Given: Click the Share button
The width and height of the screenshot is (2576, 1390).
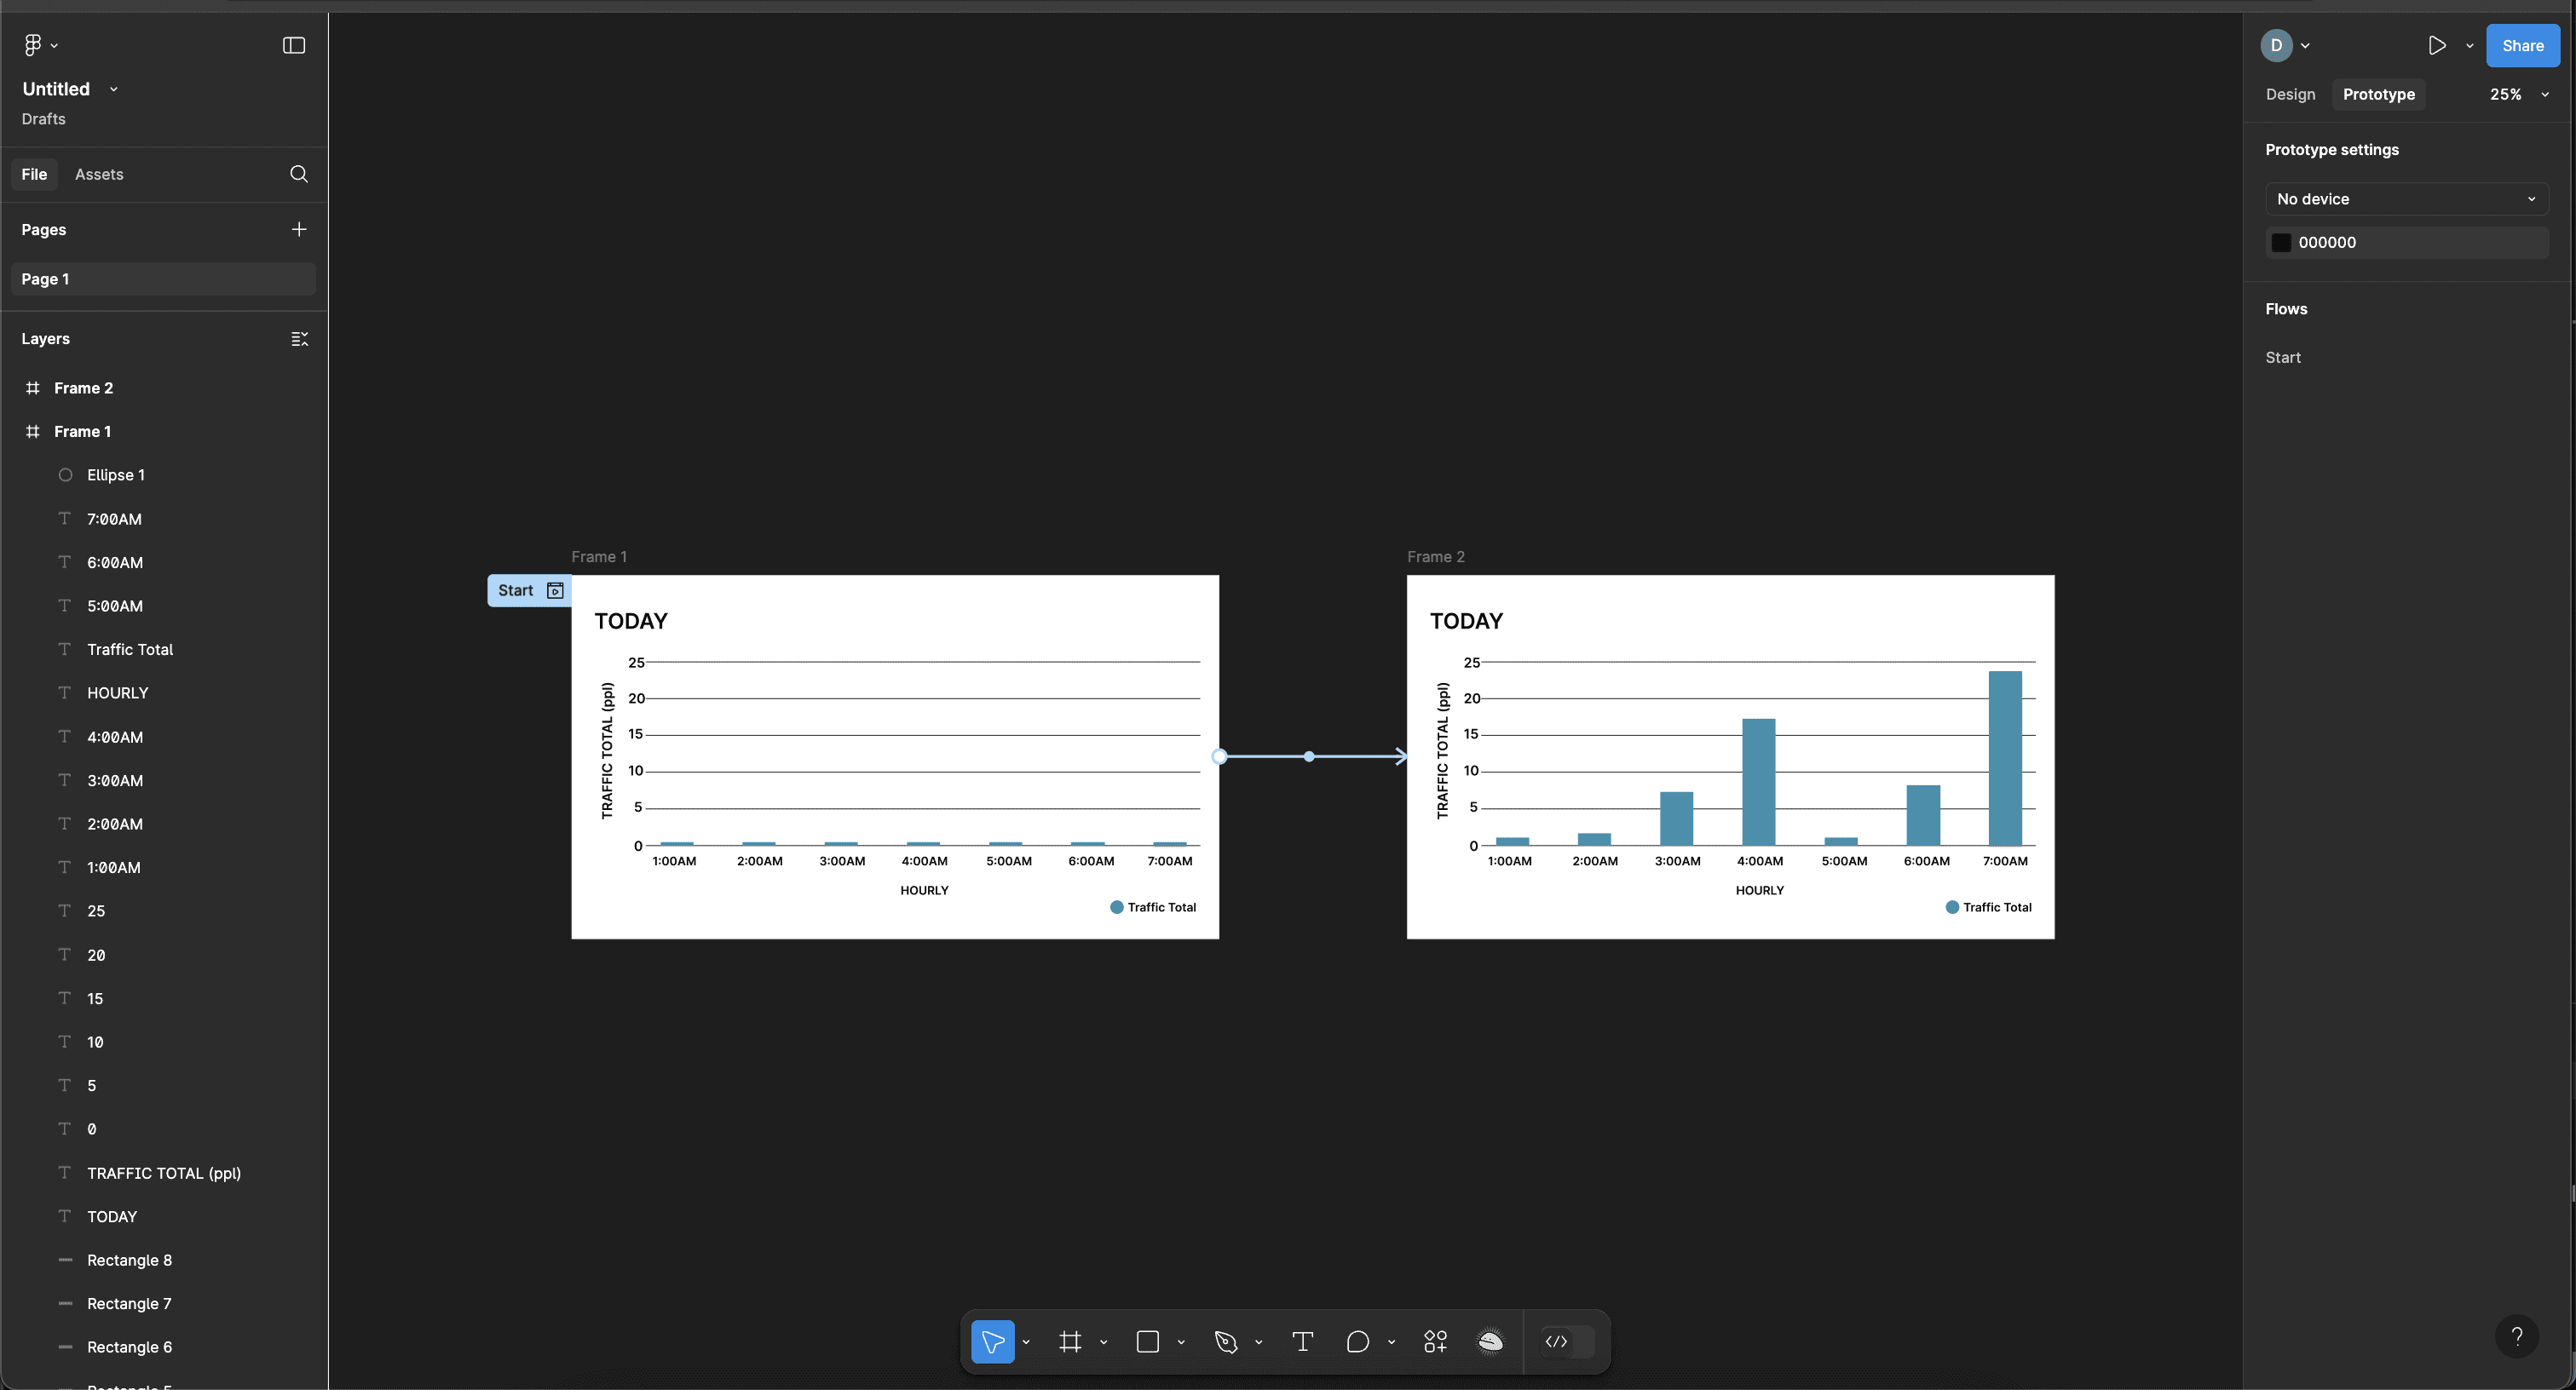Looking at the screenshot, I should pyautogui.click(x=2522, y=45).
